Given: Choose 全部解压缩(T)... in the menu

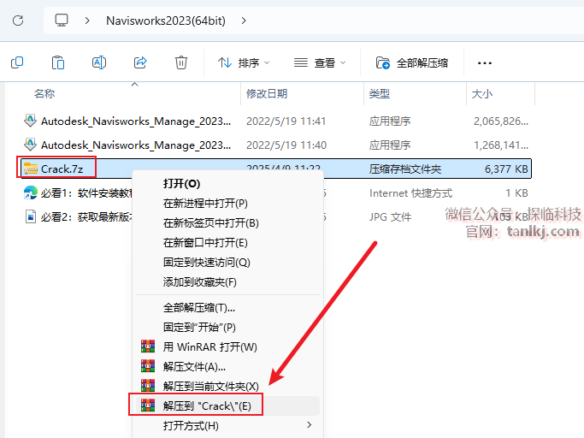Looking at the screenshot, I should click(199, 307).
